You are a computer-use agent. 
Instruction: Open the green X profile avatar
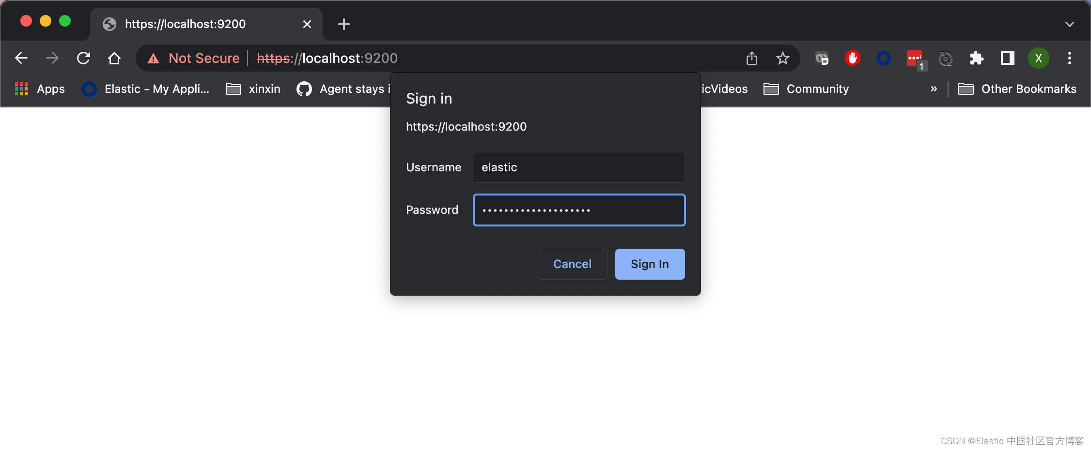click(x=1038, y=59)
